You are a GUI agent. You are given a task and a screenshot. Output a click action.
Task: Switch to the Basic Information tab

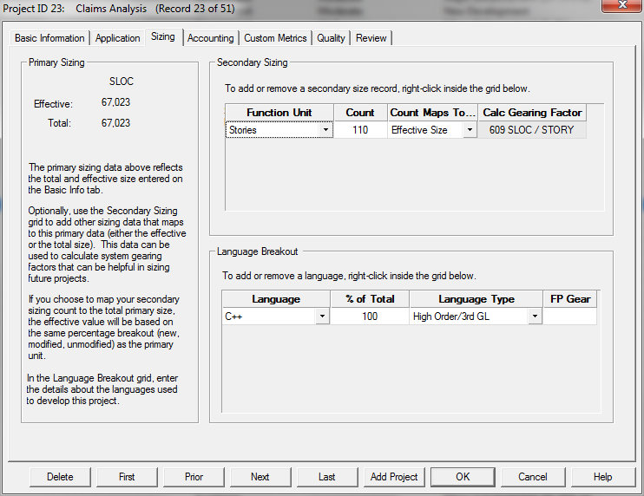pyautogui.click(x=49, y=38)
